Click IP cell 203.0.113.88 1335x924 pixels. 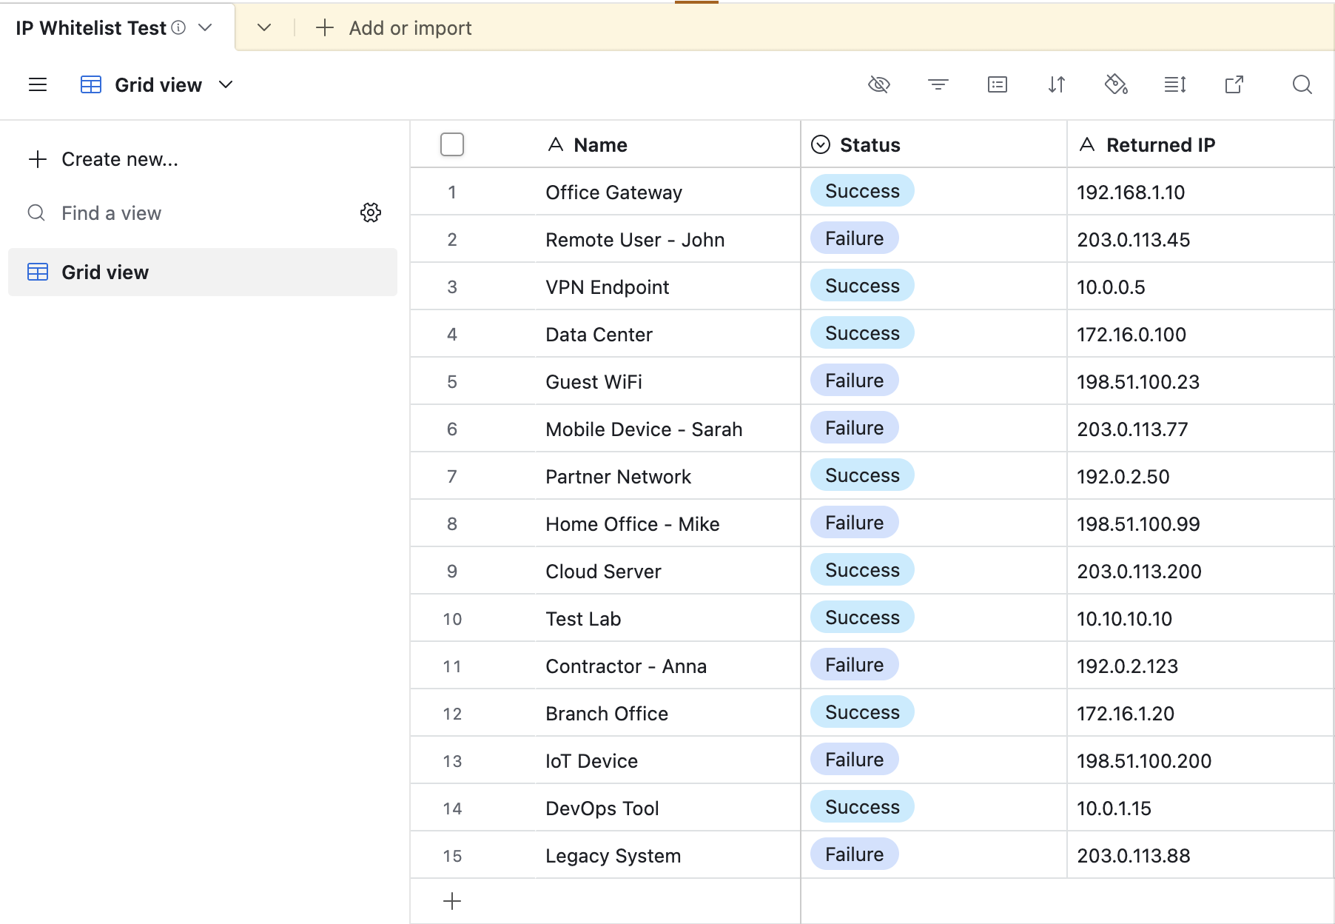pos(1200,855)
